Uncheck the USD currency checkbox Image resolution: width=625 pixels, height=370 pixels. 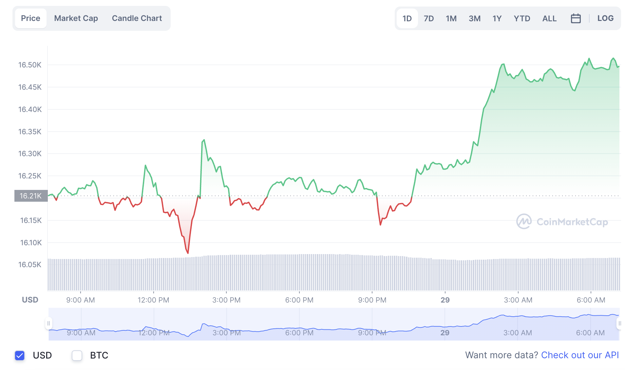[x=20, y=355]
